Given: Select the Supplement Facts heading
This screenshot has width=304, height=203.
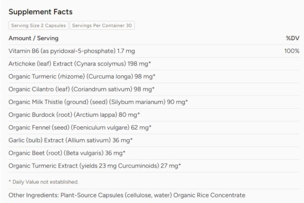Looking at the screenshot, I should [41, 12].
